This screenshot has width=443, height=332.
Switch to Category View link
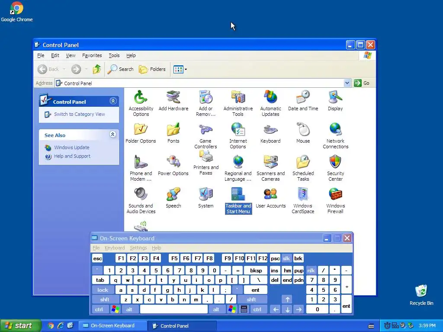(x=80, y=114)
